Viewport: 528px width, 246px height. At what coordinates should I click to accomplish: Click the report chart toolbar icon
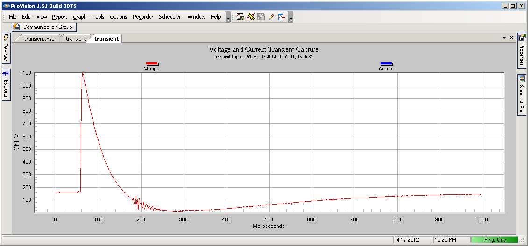(x=282, y=17)
